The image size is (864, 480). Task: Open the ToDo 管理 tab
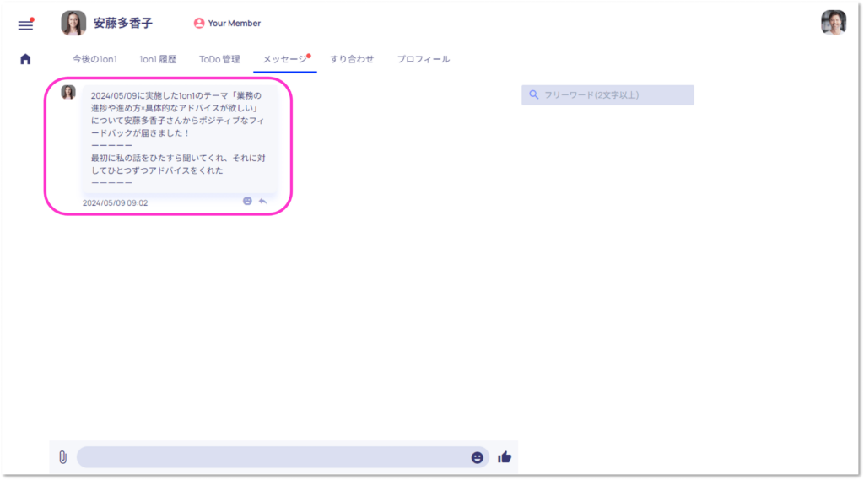point(219,59)
